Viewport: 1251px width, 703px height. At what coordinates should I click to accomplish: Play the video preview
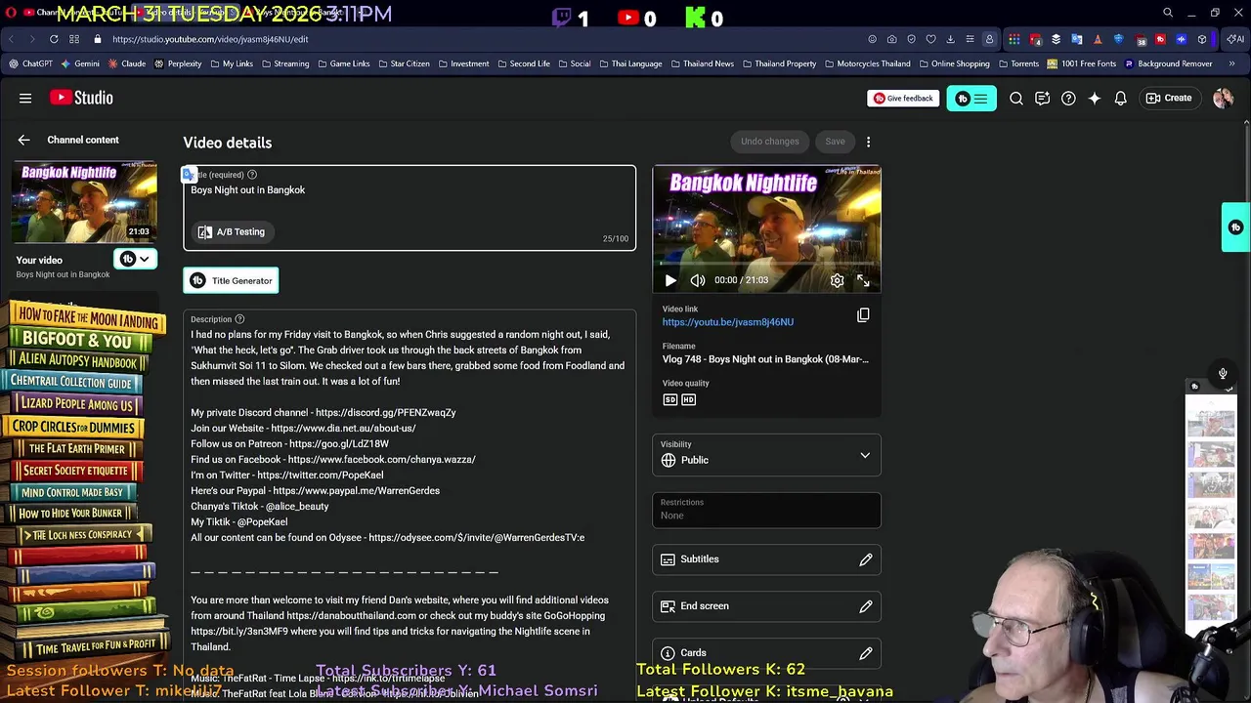coord(670,280)
